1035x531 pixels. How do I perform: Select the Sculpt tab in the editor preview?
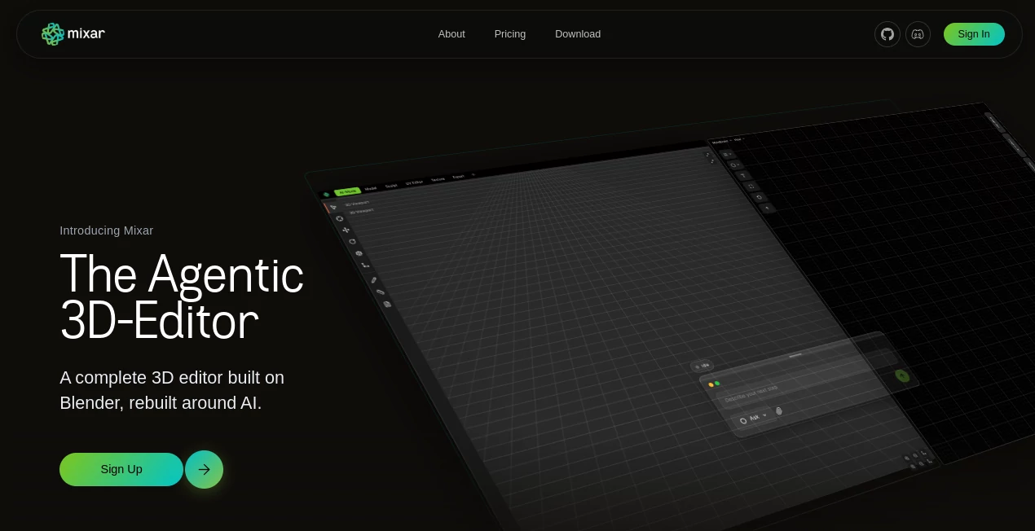point(391,186)
